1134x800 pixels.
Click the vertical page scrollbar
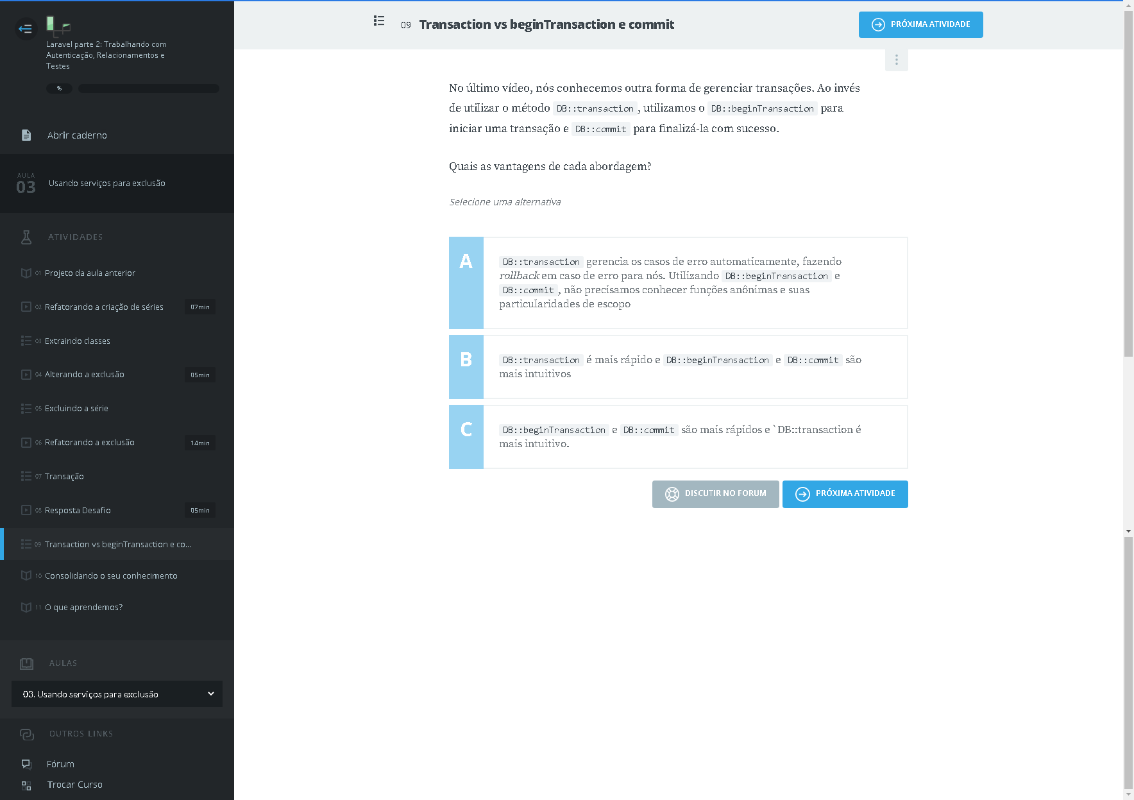1128,192
